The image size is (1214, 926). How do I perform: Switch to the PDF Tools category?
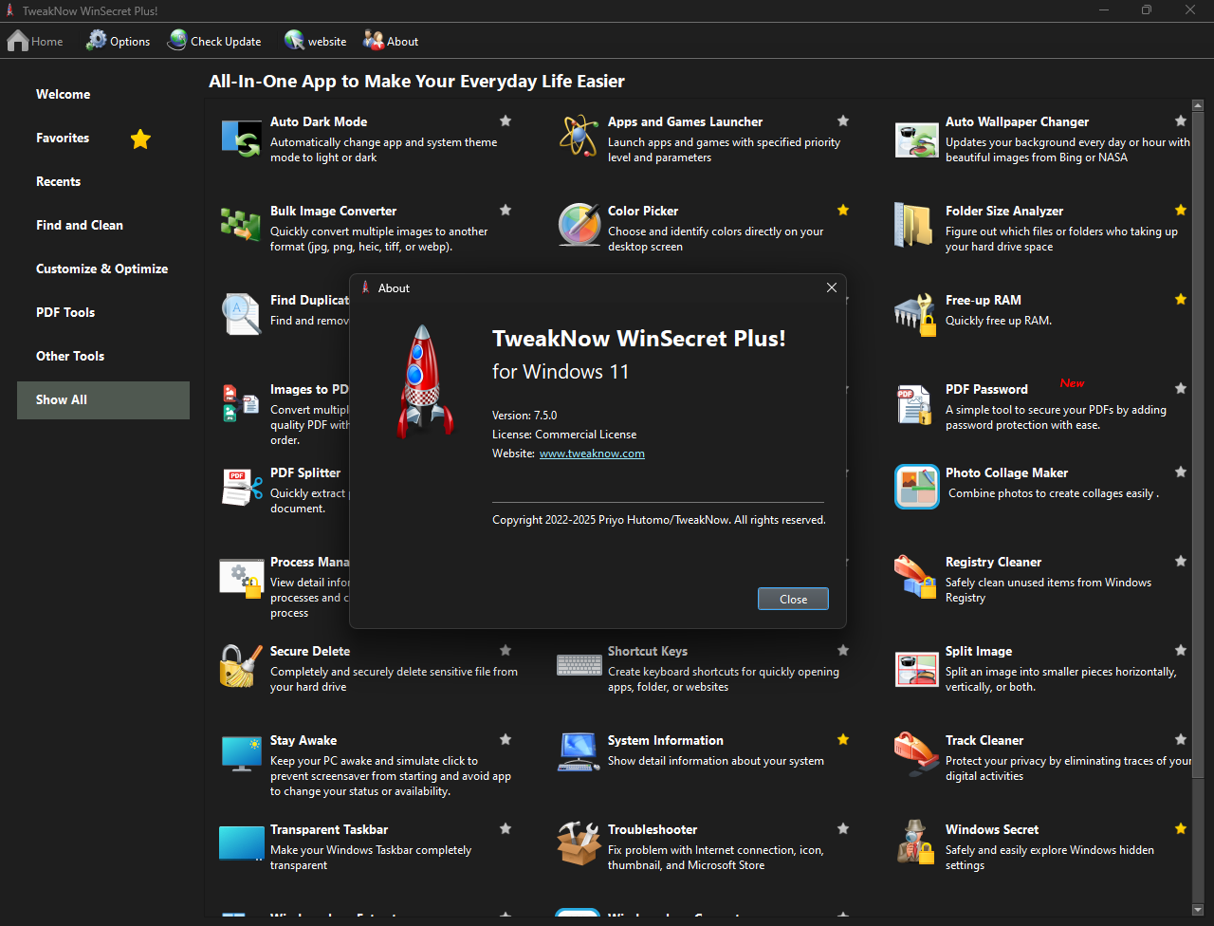(103, 312)
